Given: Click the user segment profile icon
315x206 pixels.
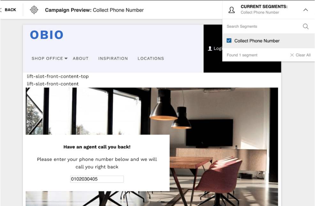Looking at the screenshot, I should pyautogui.click(x=232, y=10).
